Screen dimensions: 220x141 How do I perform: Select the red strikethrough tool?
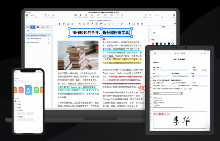88,24
